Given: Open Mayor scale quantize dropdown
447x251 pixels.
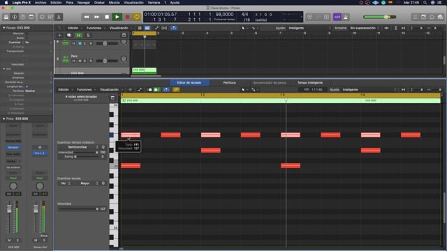Looking at the screenshot, I should pos(86,183).
